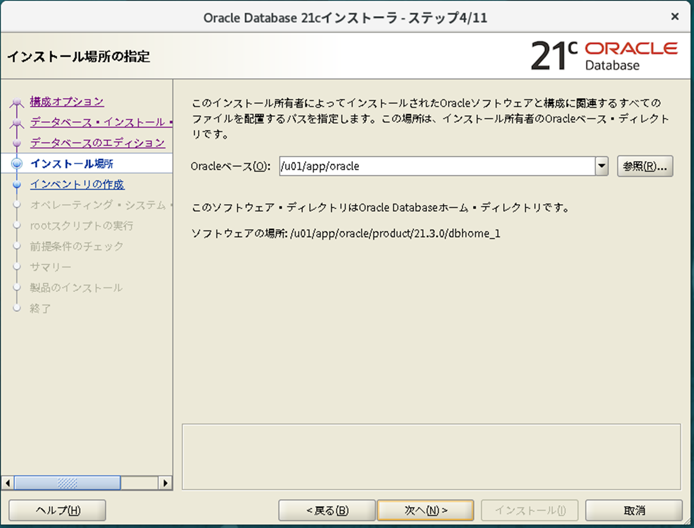The height and width of the screenshot is (528, 694).
Task: Click the ヘルプ(H) button
Action: point(57,510)
